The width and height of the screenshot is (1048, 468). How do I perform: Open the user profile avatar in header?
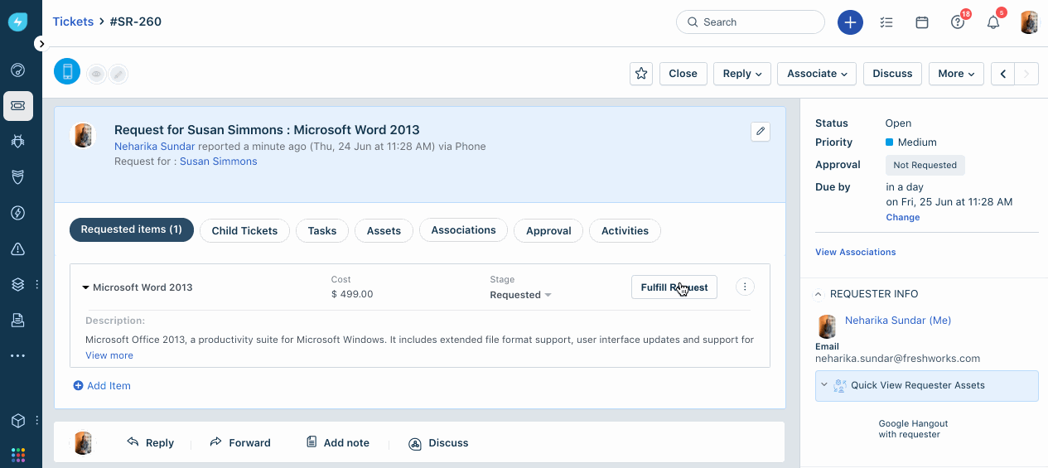(x=1029, y=22)
